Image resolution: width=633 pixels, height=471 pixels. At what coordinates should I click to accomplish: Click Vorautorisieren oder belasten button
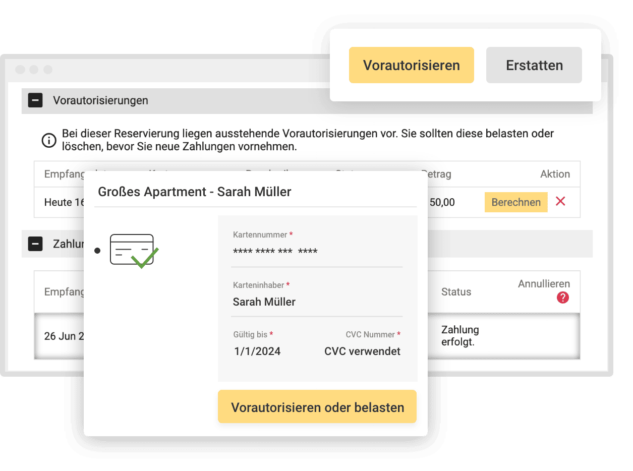pos(317,407)
